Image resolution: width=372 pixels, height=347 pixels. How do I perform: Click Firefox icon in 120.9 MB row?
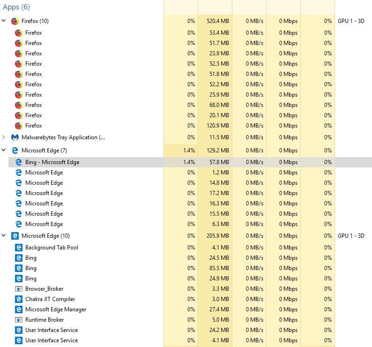pyautogui.click(x=18, y=125)
